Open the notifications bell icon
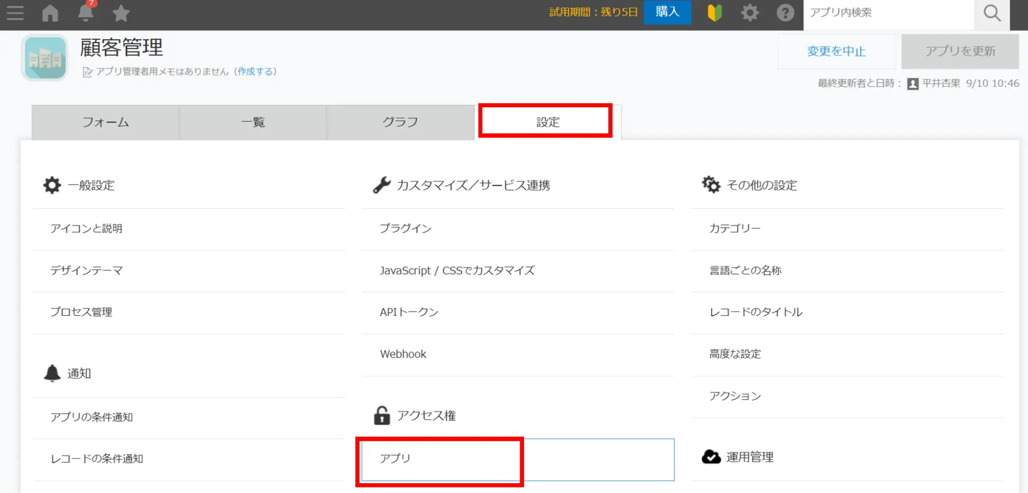 (x=85, y=13)
